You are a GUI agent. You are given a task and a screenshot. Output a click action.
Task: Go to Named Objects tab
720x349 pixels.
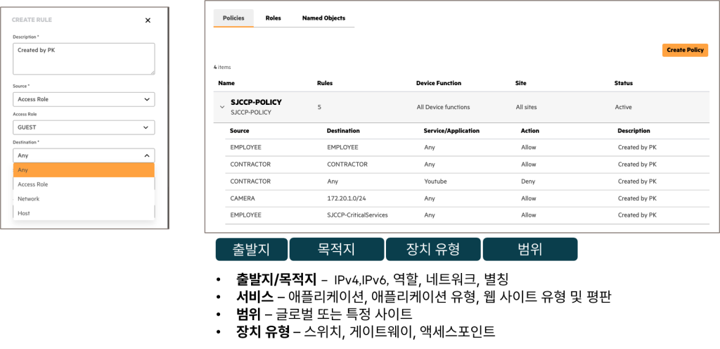tap(323, 18)
